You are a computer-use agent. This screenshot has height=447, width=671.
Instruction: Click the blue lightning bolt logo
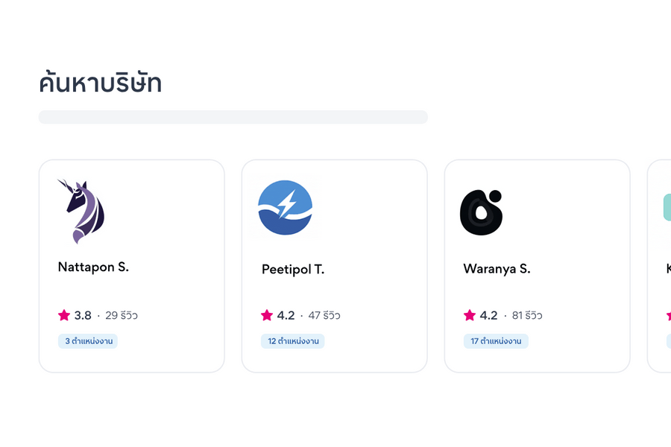pos(285,208)
